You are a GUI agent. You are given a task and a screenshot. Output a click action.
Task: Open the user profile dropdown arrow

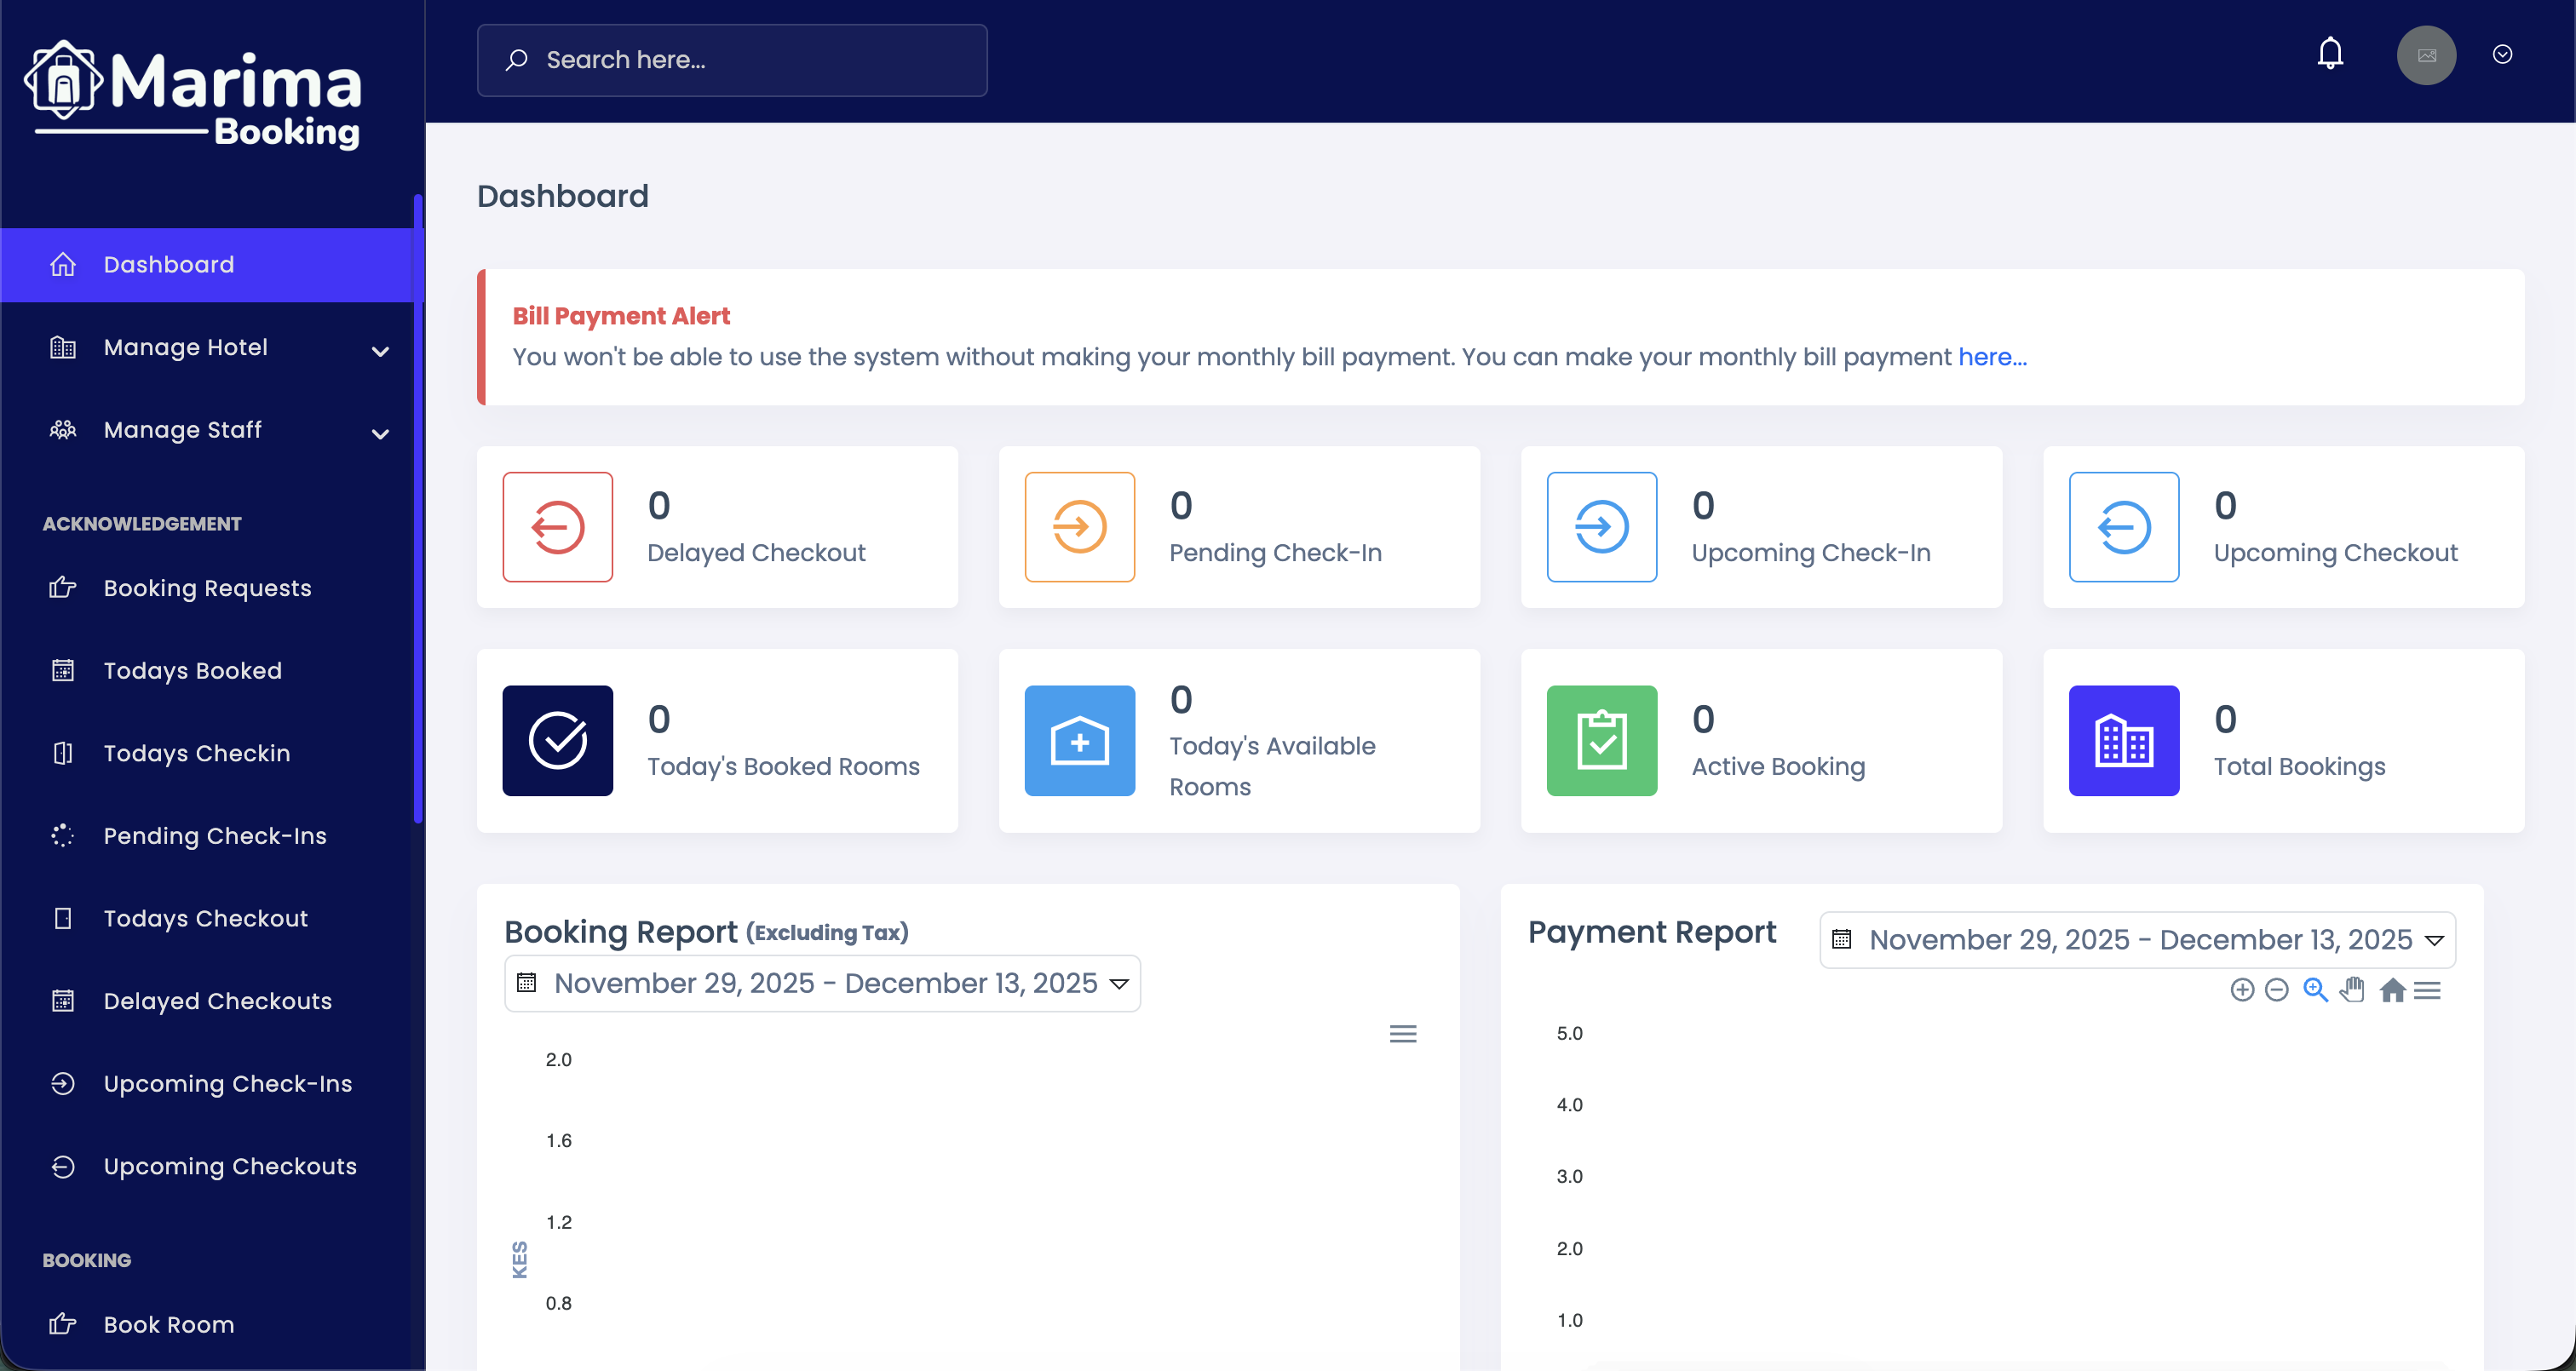click(2502, 55)
